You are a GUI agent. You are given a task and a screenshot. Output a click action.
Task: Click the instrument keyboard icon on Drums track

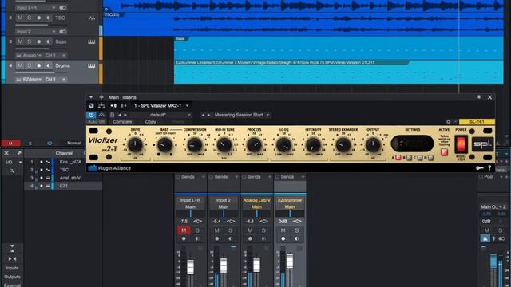[x=92, y=65]
